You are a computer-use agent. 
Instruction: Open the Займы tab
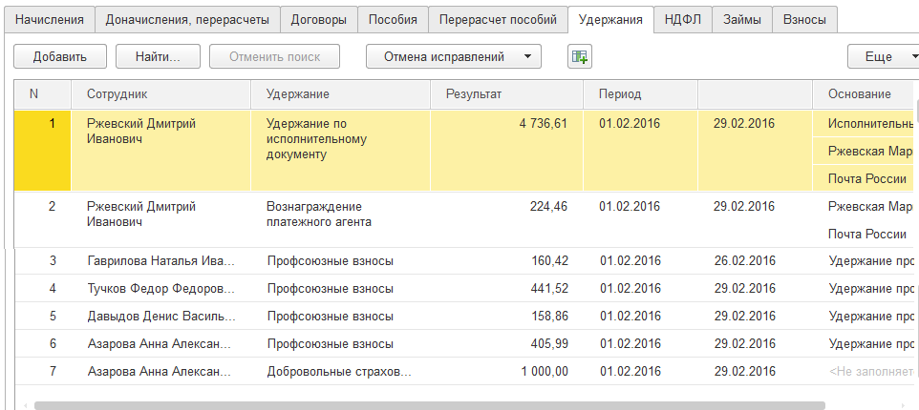pos(742,19)
